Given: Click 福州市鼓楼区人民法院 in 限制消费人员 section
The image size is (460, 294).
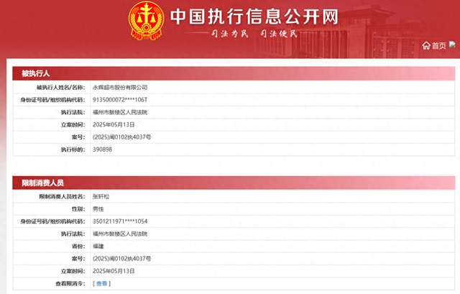Looking at the screenshot, I should pyautogui.click(x=120, y=234).
